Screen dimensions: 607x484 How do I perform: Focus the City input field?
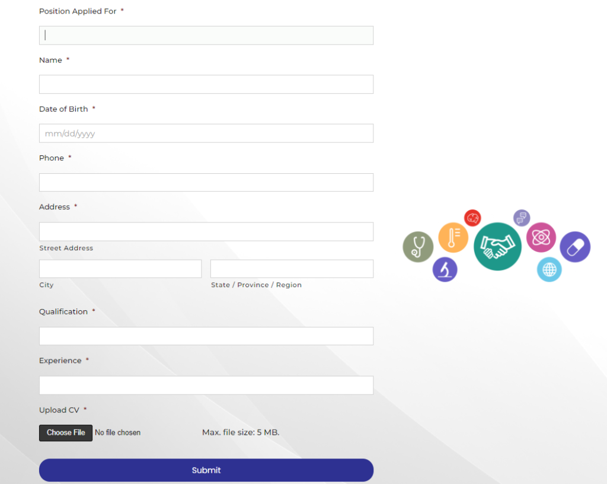[x=120, y=269]
